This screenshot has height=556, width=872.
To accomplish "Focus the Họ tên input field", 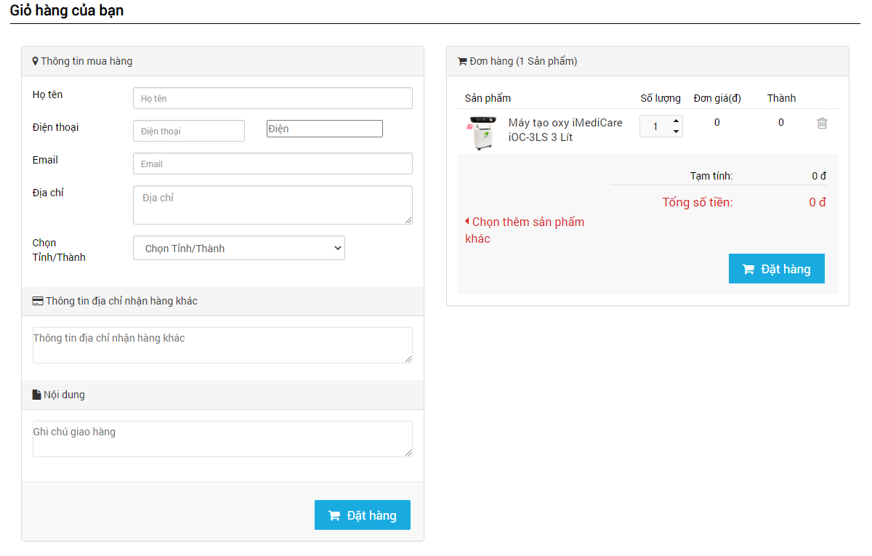I will click(x=272, y=98).
